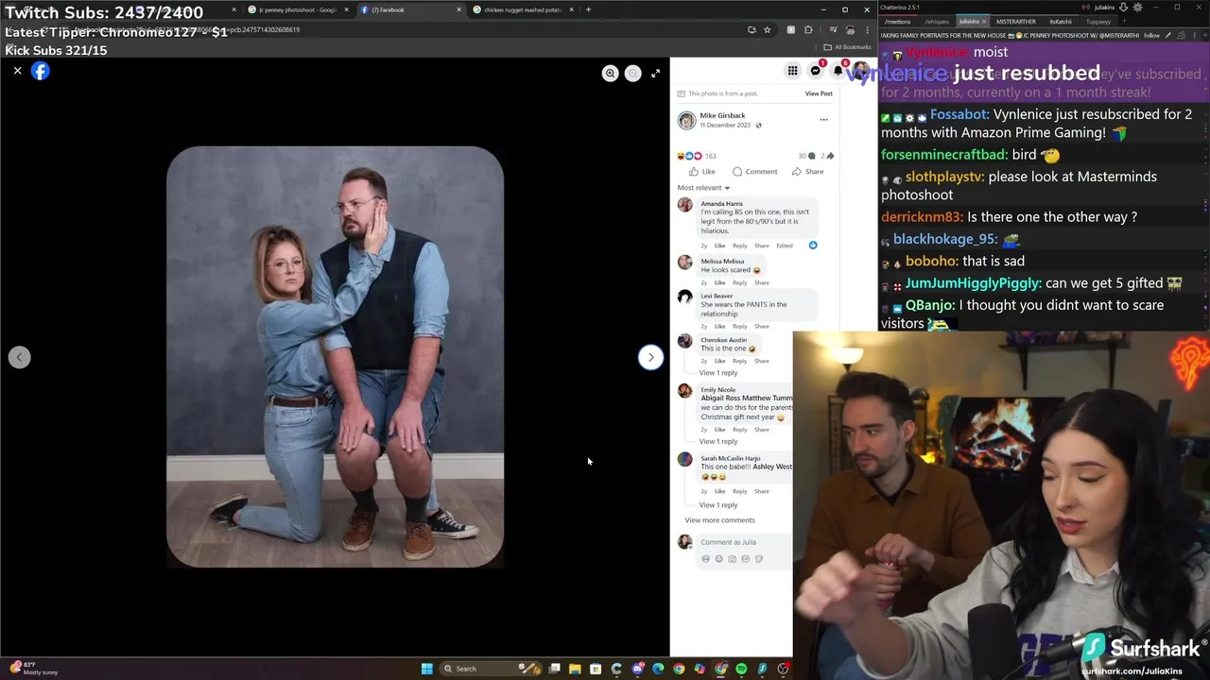Expand View 1 reply under Cherokee Austin
Image resolution: width=1210 pixels, height=680 pixels.
[718, 372]
